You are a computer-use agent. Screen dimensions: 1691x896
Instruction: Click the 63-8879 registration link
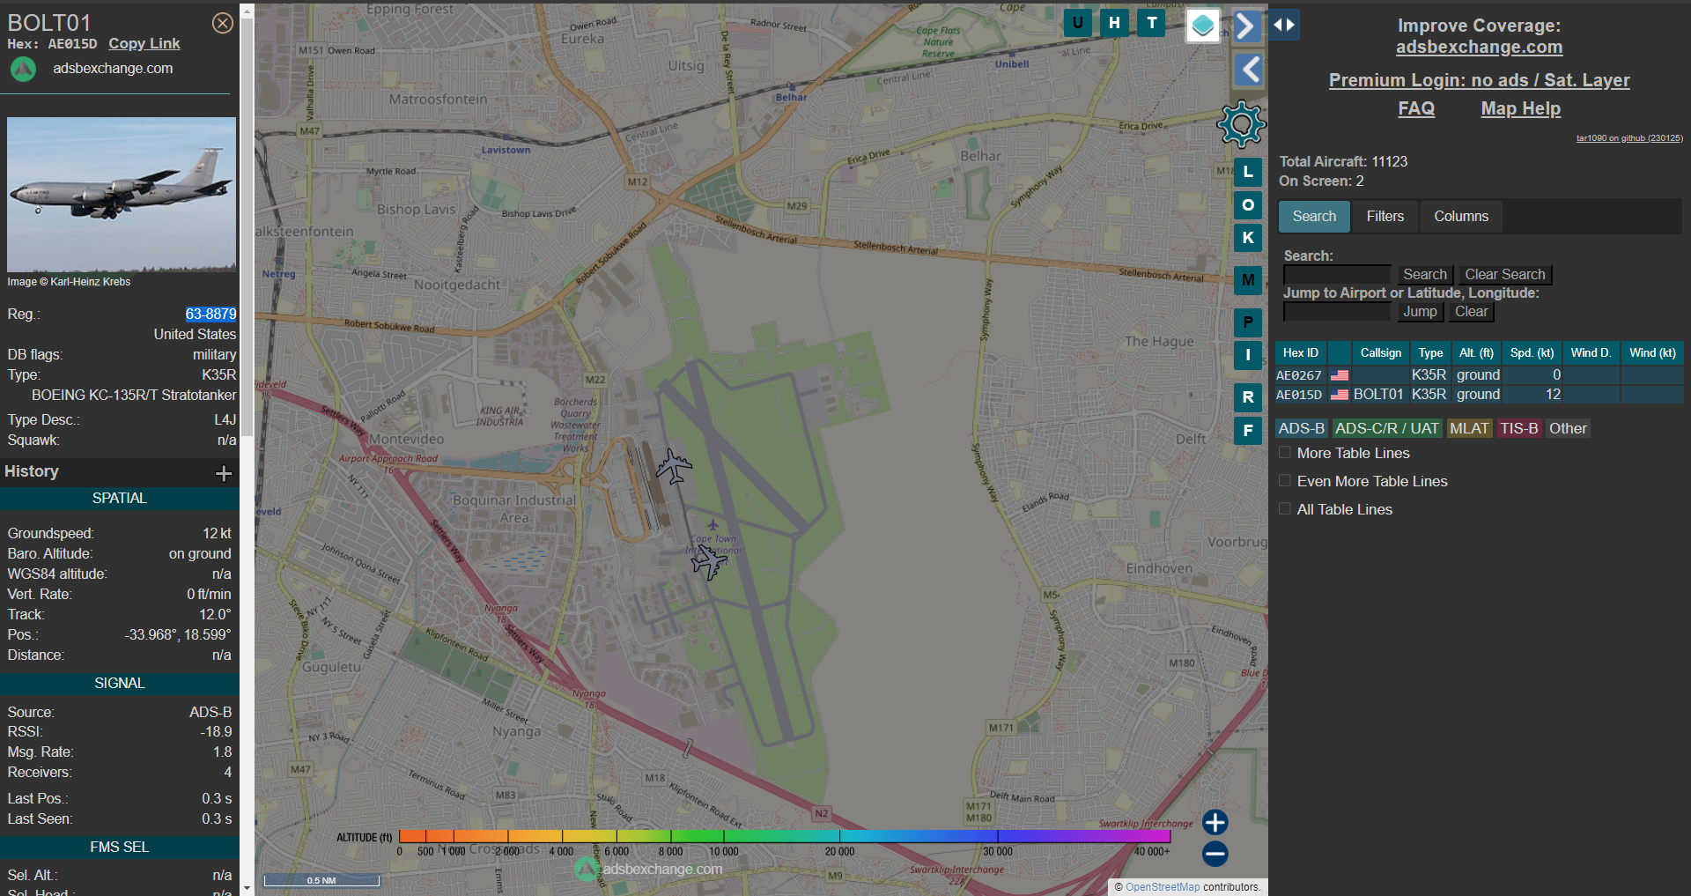pyautogui.click(x=210, y=314)
